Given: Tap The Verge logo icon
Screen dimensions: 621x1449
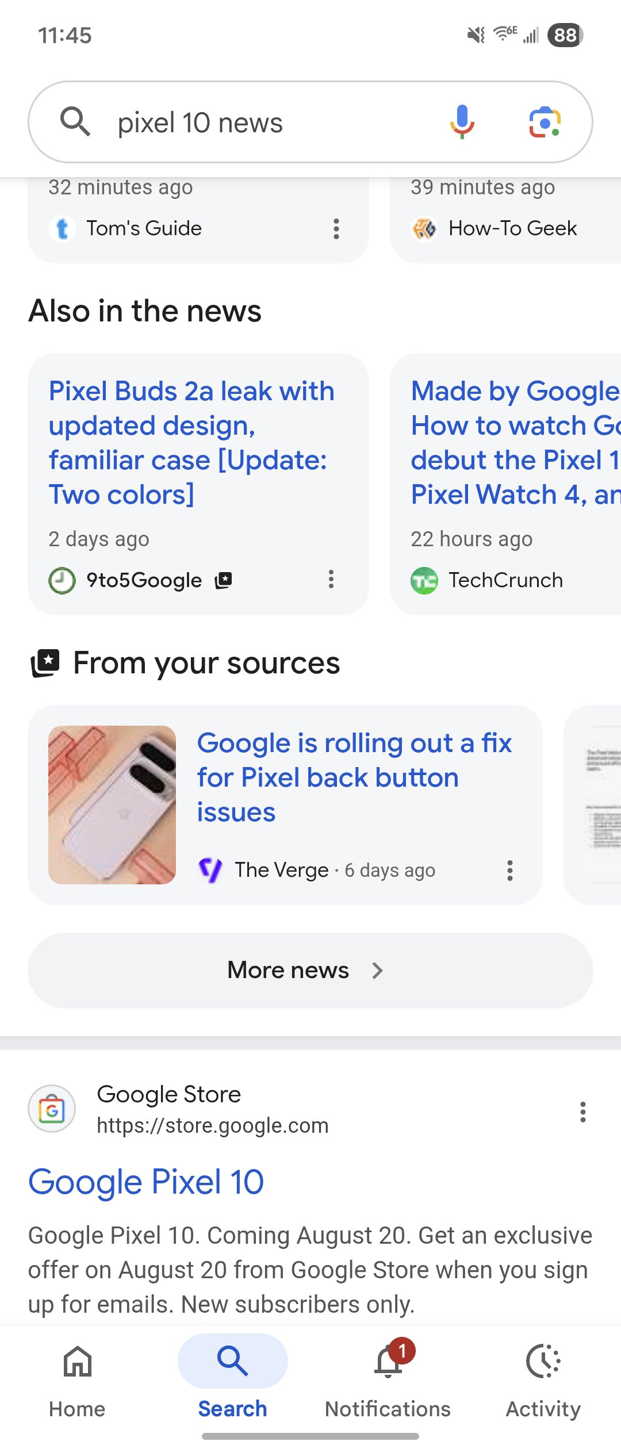Looking at the screenshot, I should [210, 870].
